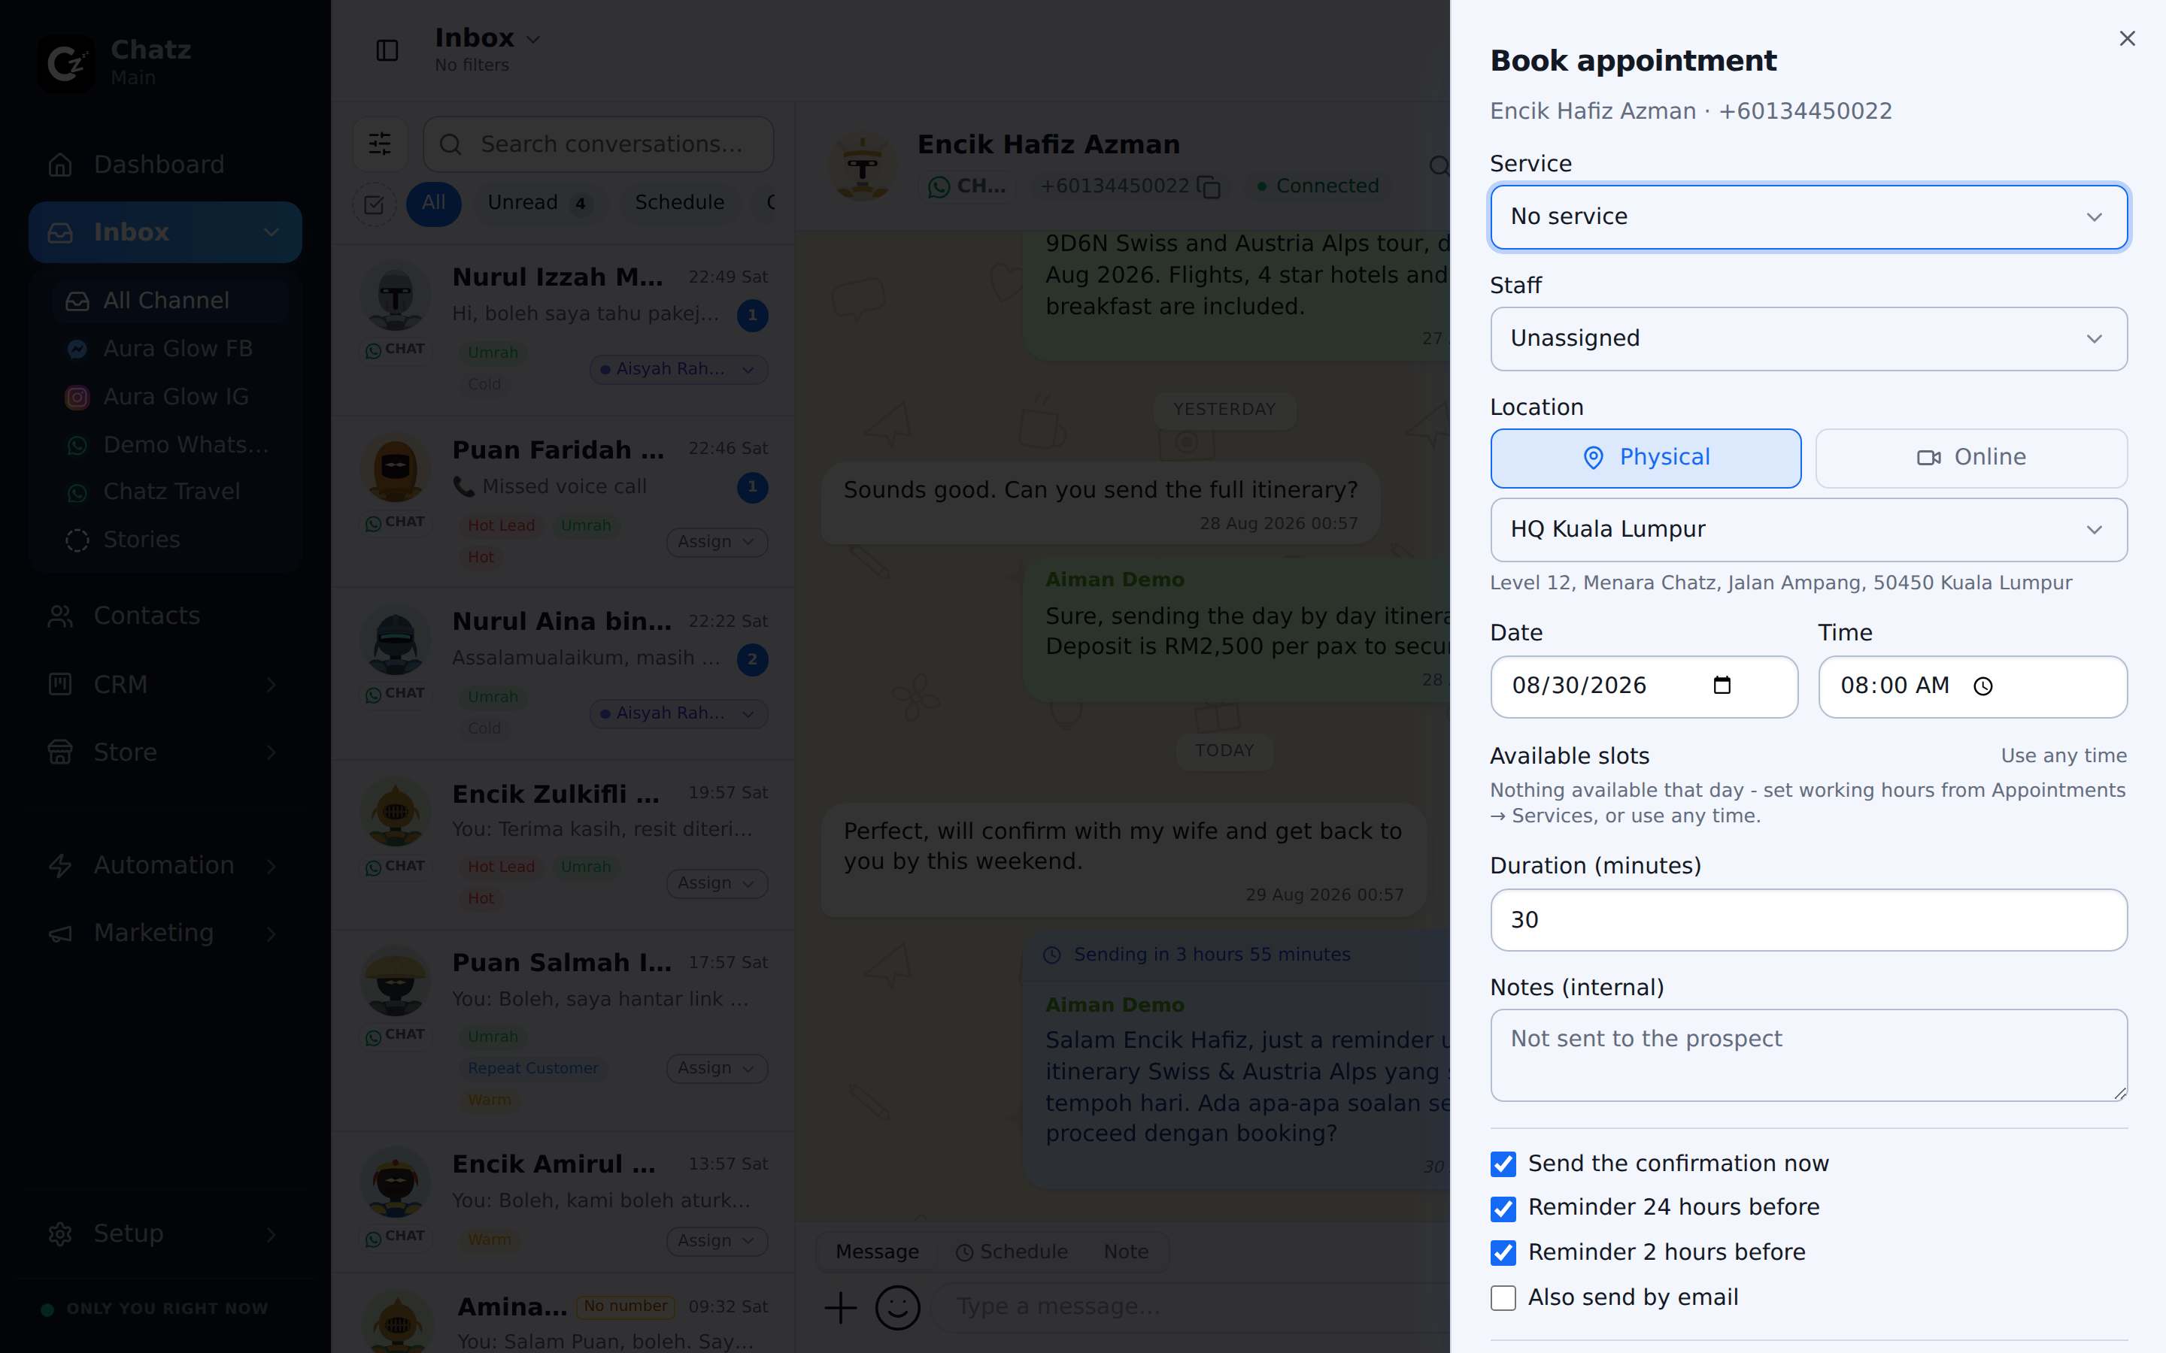Open the calendar picker icon in Date field
Image resolution: width=2166 pixels, height=1353 pixels.
(1722, 686)
